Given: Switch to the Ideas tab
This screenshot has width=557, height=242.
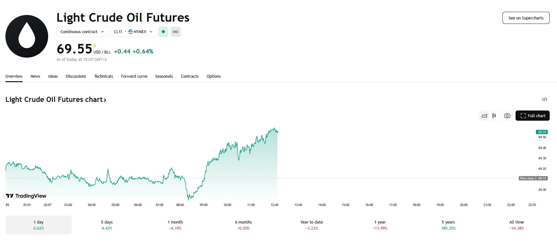Looking at the screenshot, I should click(53, 76).
